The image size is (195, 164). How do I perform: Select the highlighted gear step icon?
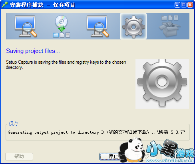[133, 26]
